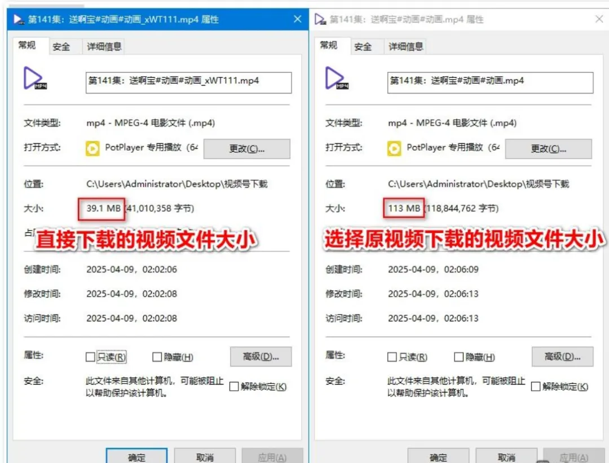This screenshot has height=463, width=609.
Task: Enable 只读 checkbox in left dialog
Action: click(90, 356)
